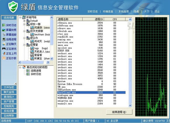Viewport: 170px width, 123px height.
Task: Select the 屏幕快照 sidebar icon
Action: pos(4,30)
